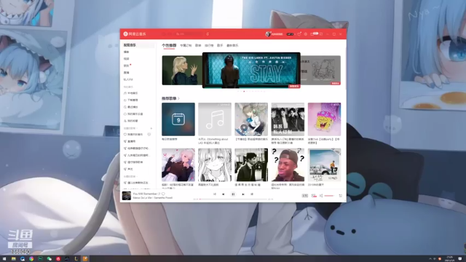
Task: Open Chrome from taskbar
Action: click(31, 259)
